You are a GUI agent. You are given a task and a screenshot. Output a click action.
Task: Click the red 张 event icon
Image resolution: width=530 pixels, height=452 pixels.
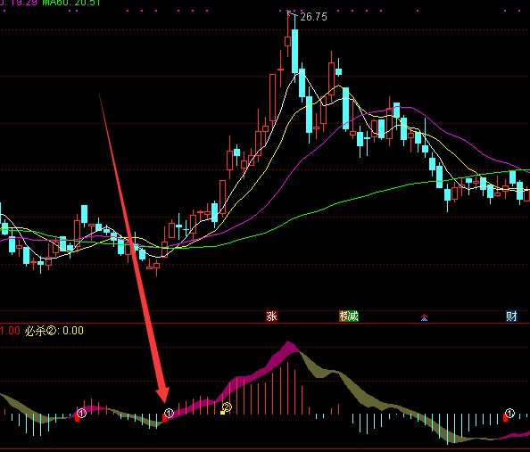(271, 316)
